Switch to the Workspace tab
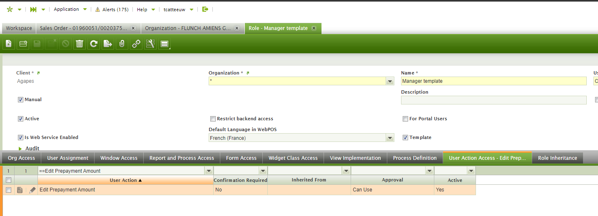598x216 pixels. click(x=19, y=28)
